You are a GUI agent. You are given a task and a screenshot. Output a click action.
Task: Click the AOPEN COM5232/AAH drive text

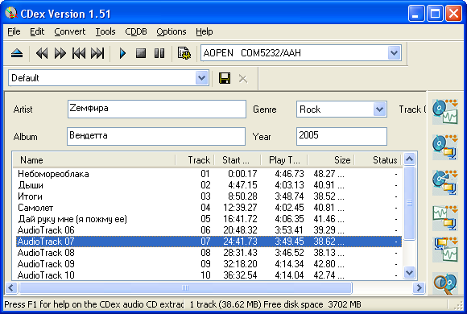click(x=252, y=53)
